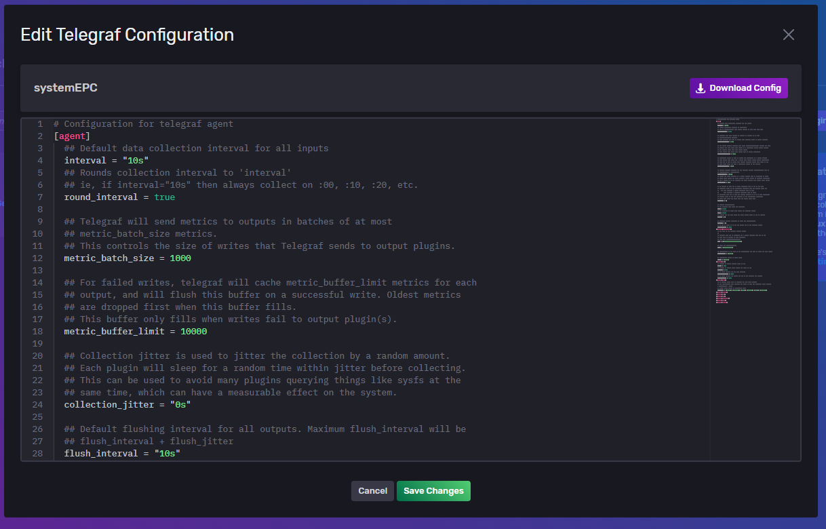
Task: Click line number 18 in the gutter
Action: tap(37, 332)
